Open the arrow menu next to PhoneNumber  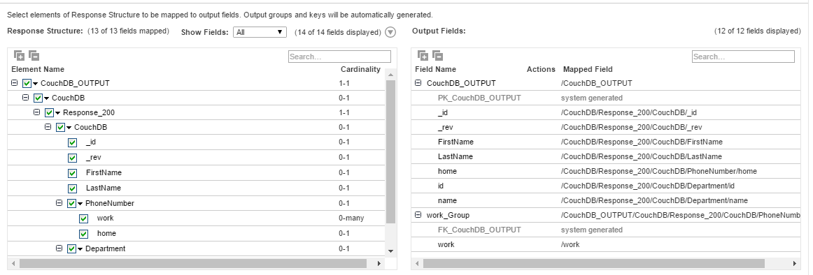coord(80,204)
